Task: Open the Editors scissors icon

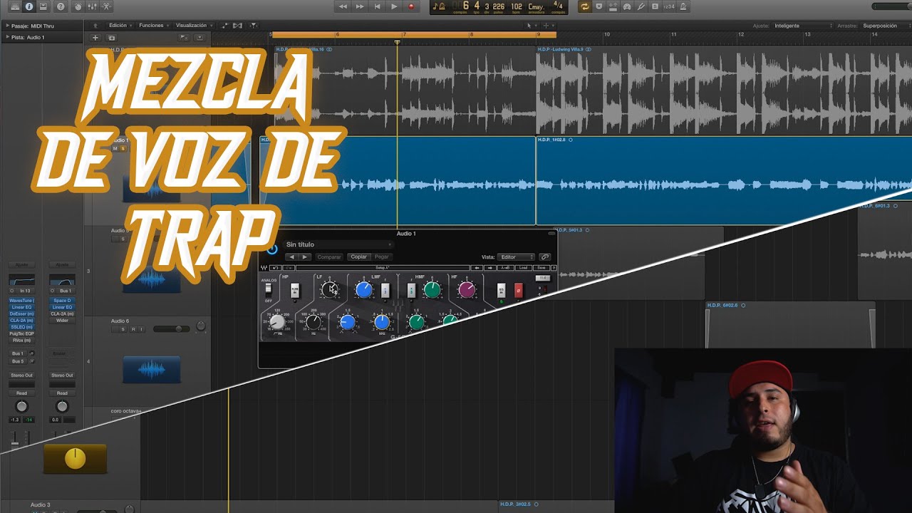Action: click(x=107, y=6)
